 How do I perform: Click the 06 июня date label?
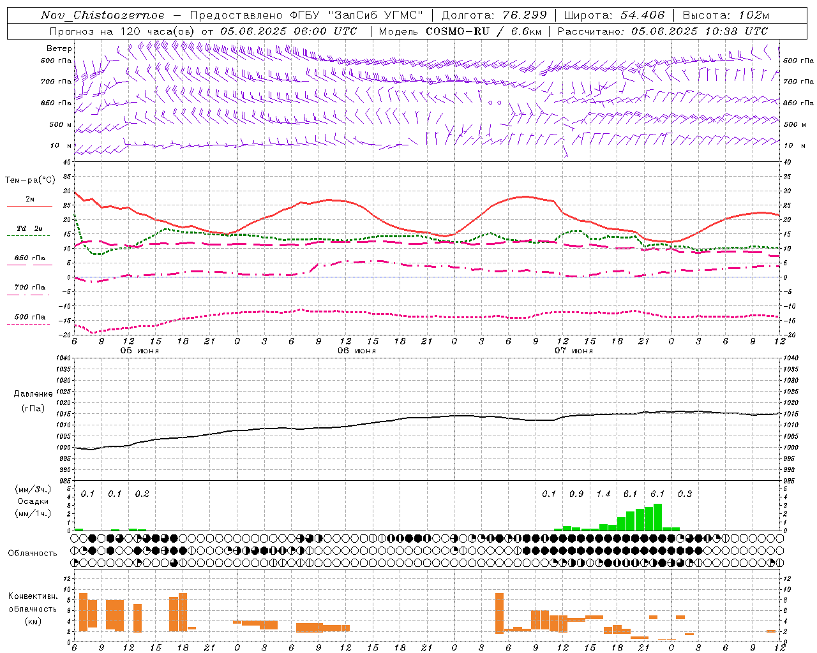tap(357, 351)
